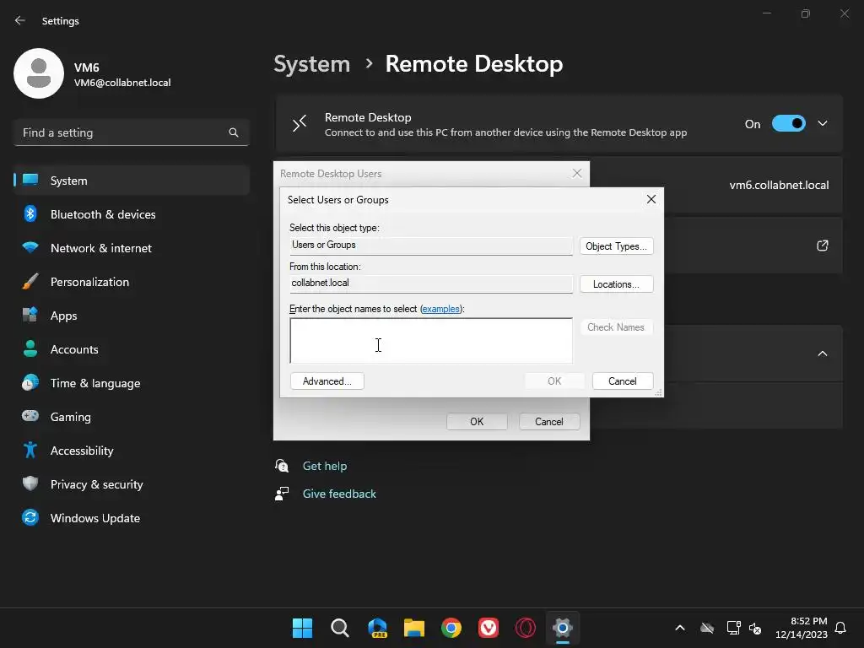
Task: Launch Vivaldi browser from taskbar
Action: (489, 628)
